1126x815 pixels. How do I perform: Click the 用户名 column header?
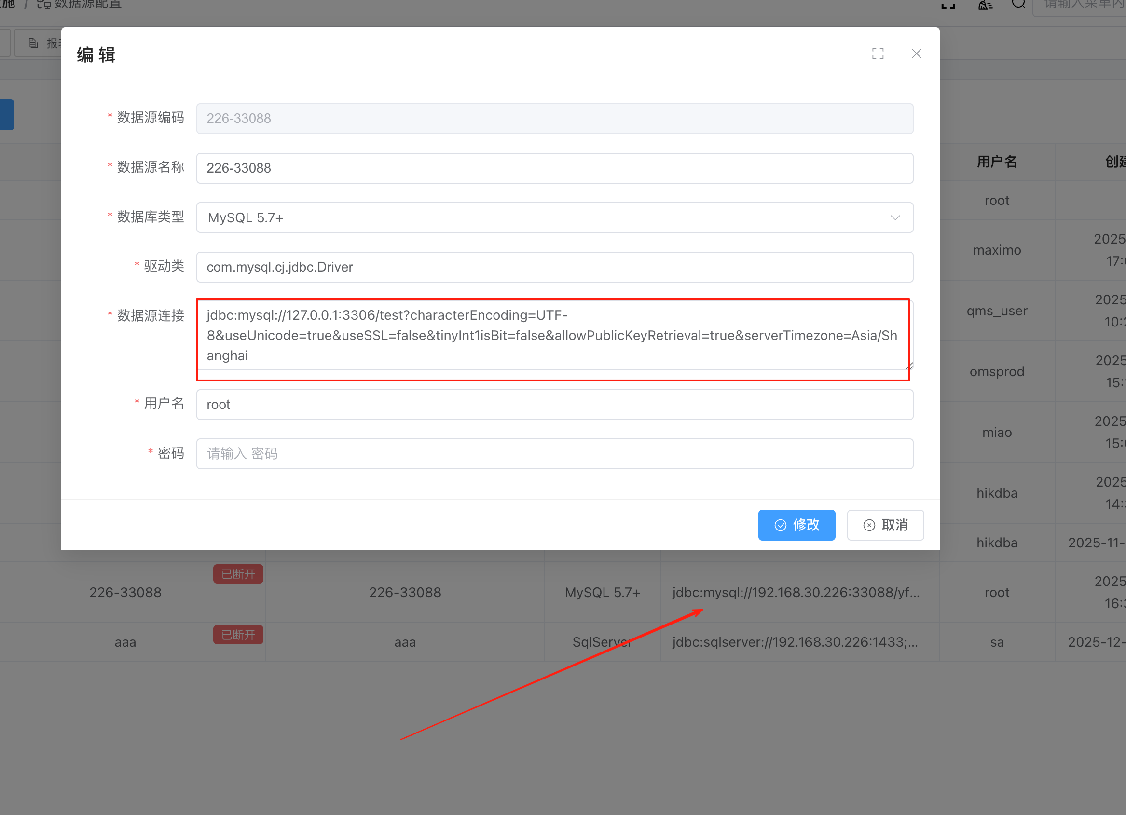tap(996, 162)
